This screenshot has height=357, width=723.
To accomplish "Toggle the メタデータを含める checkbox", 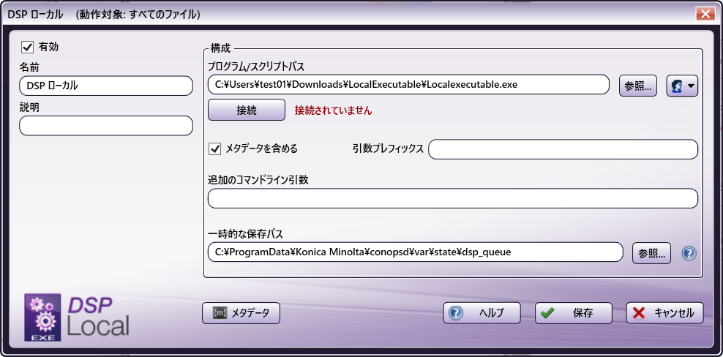I will click(x=215, y=149).
